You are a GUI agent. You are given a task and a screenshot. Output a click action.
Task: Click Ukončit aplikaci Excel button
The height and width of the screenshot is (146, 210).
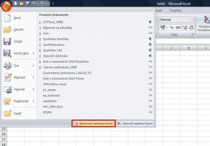[135, 124]
